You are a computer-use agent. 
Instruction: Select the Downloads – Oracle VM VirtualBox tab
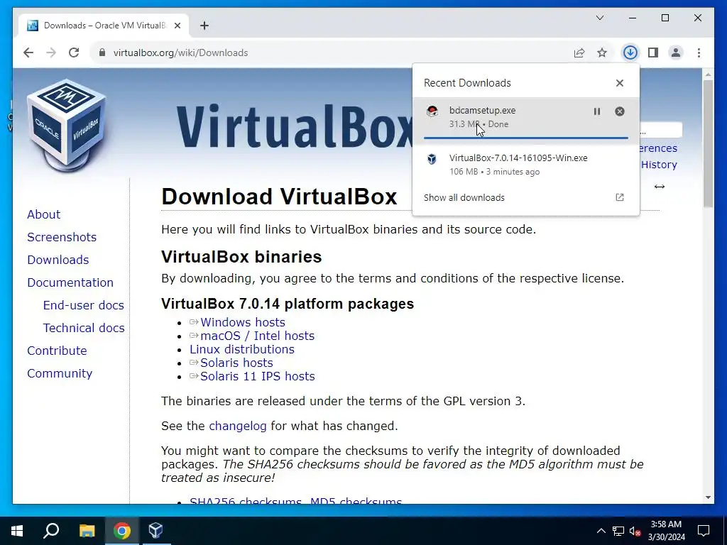click(x=104, y=26)
